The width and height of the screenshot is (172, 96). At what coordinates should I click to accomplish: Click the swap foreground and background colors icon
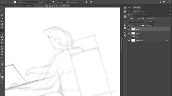pyautogui.click(x=3, y=74)
